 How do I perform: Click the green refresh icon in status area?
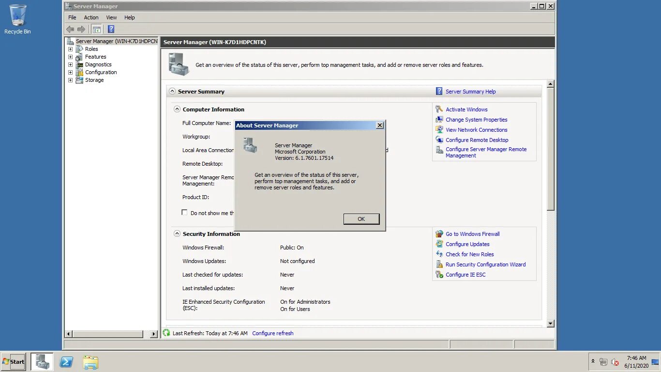click(x=166, y=333)
